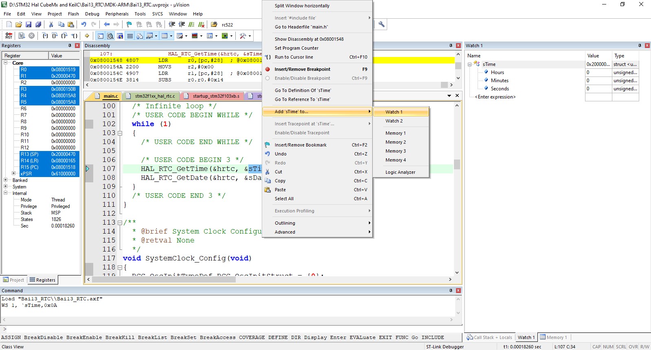Click the Step Out icon
651x350 pixels.
pyautogui.click(x=64, y=36)
